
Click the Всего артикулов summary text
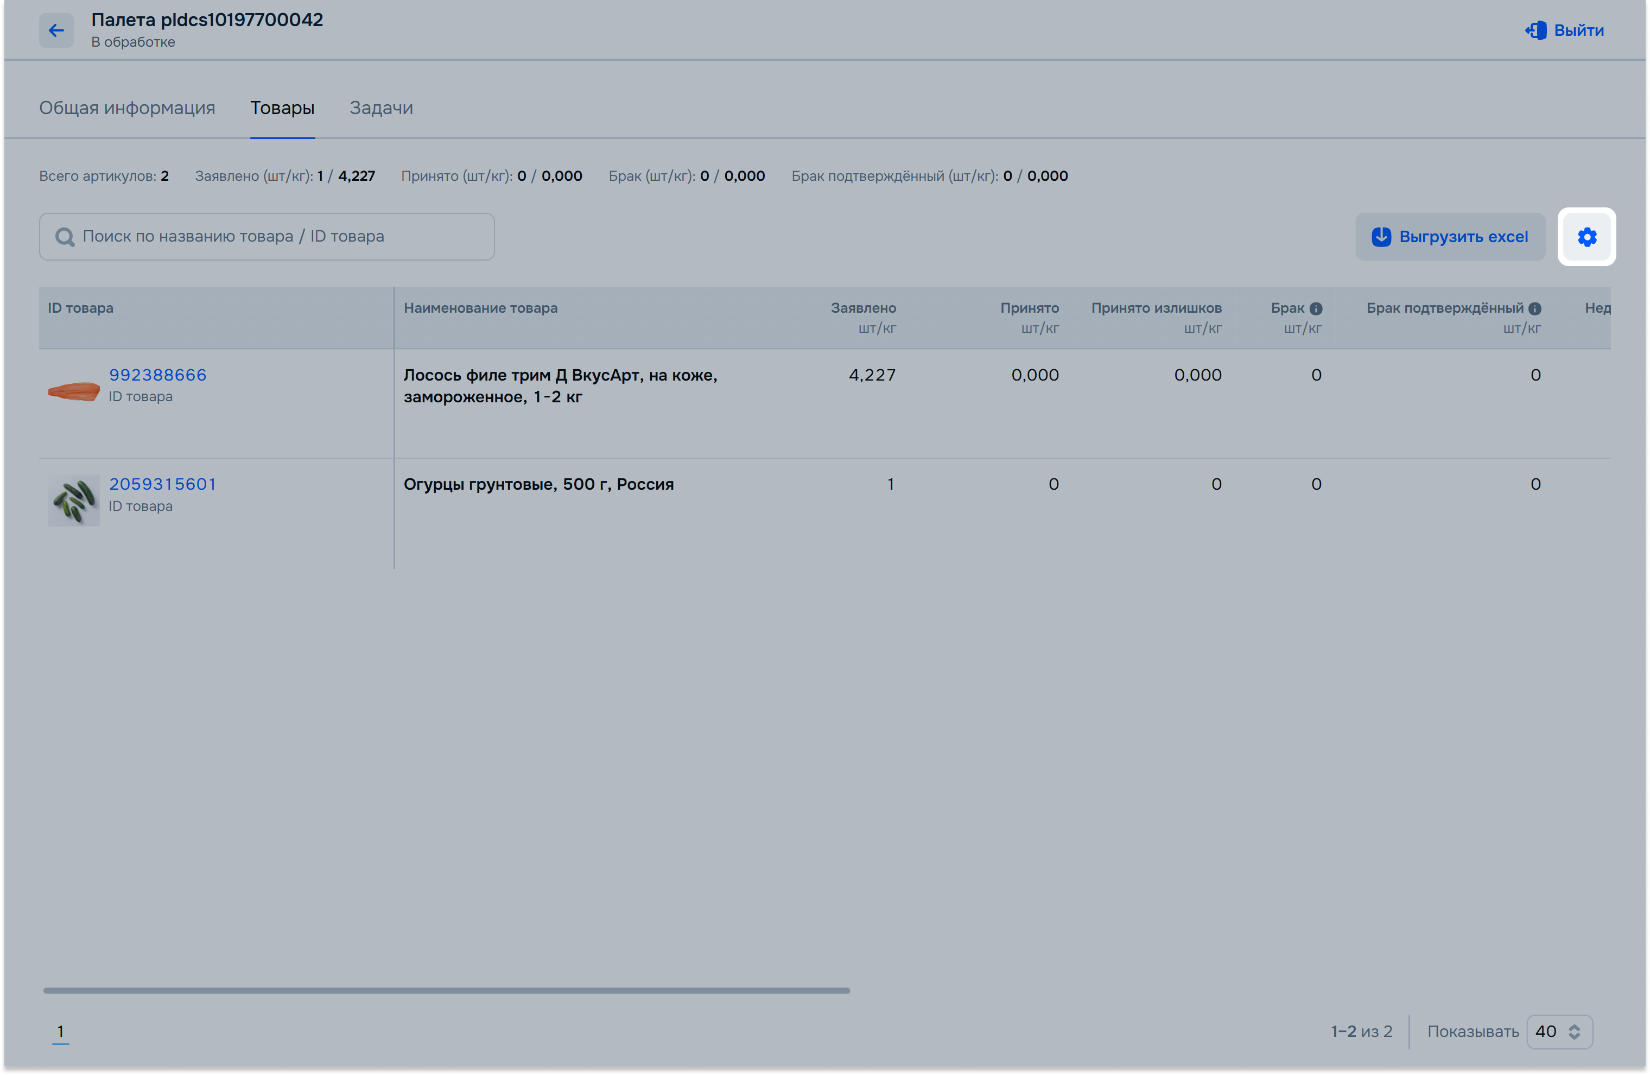104,176
